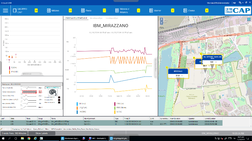Open the Varese area view
This screenshot has width=252, height=141.
point(155,10)
